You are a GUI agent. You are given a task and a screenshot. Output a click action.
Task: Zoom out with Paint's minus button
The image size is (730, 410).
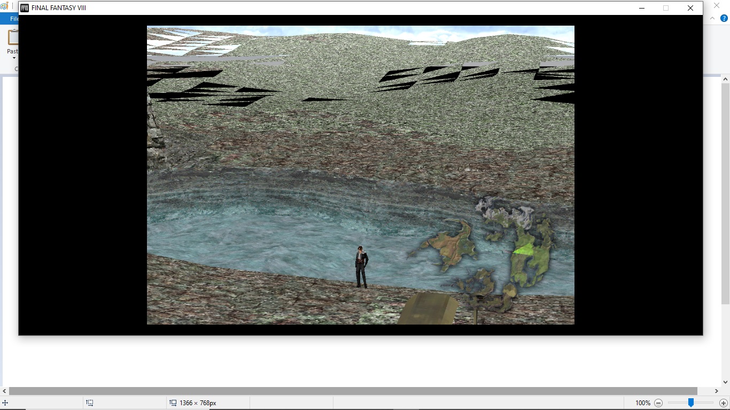pyautogui.click(x=658, y=403)
